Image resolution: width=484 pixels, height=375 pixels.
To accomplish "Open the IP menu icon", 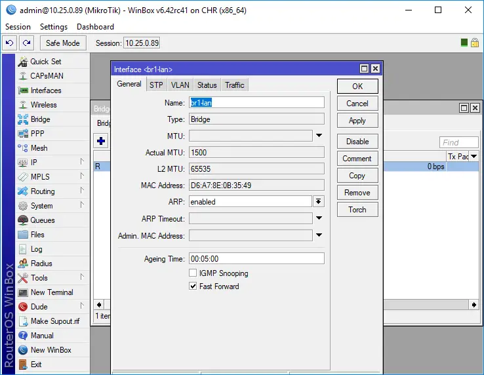I will tap(23, 163).
